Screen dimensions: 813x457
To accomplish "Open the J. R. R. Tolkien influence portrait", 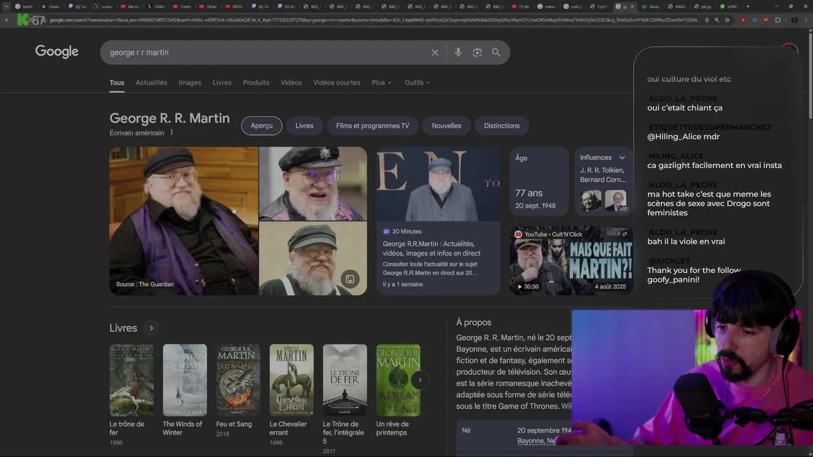I will [591, 201].
